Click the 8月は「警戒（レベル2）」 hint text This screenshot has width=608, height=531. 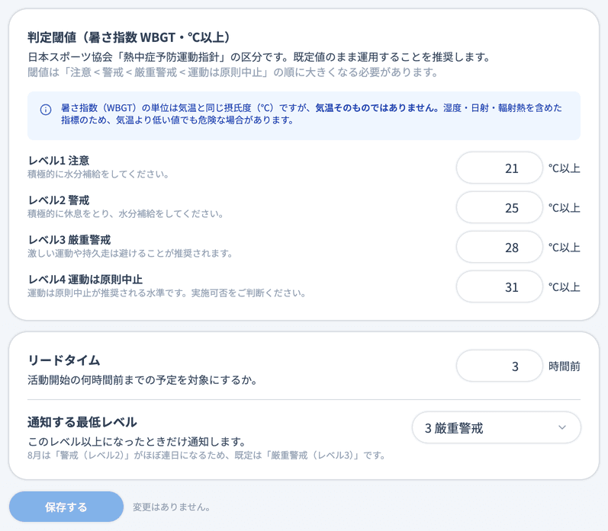click(x=207, y=455)
